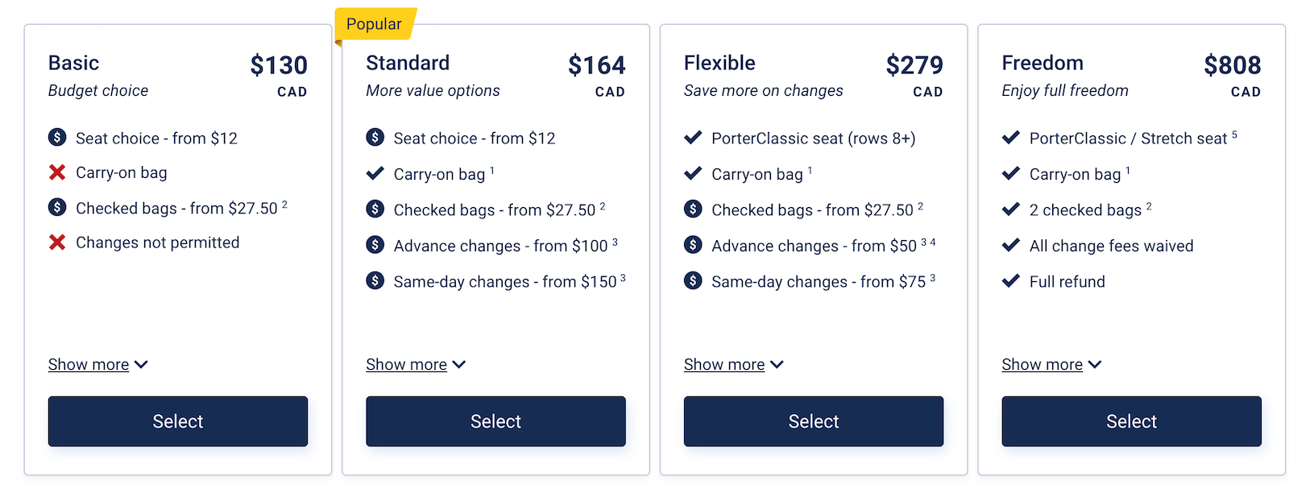Expand Show more under Flexible fare
The image size is (1289, 485).
pos(733,365)
